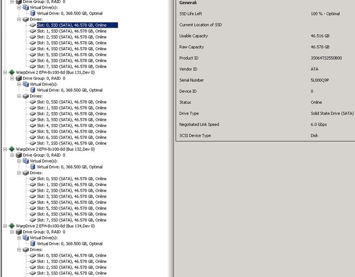Select the 'Slot: 1' drive text under Bus 131
This screenshot has height=277, width=355.
pyautogui.click(x=71, y=108)
